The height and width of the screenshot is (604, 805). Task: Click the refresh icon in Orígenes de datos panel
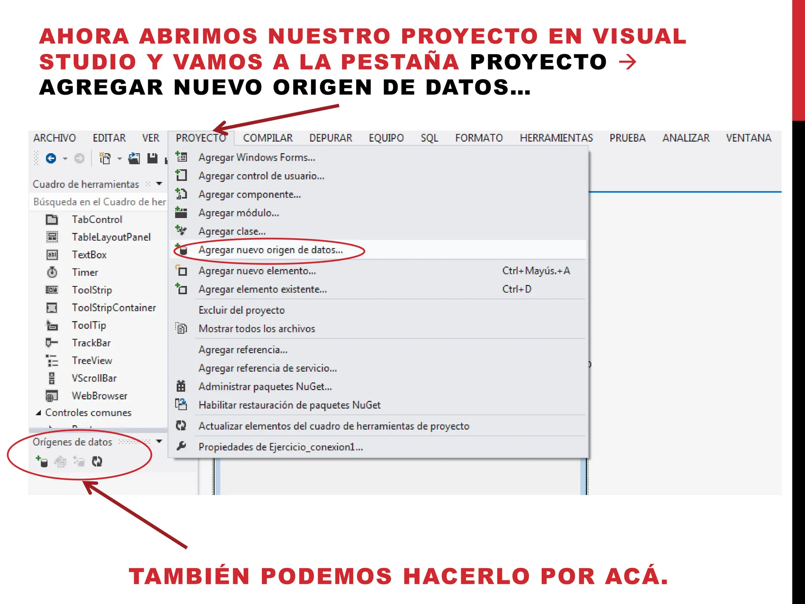(x=97, y=461)
